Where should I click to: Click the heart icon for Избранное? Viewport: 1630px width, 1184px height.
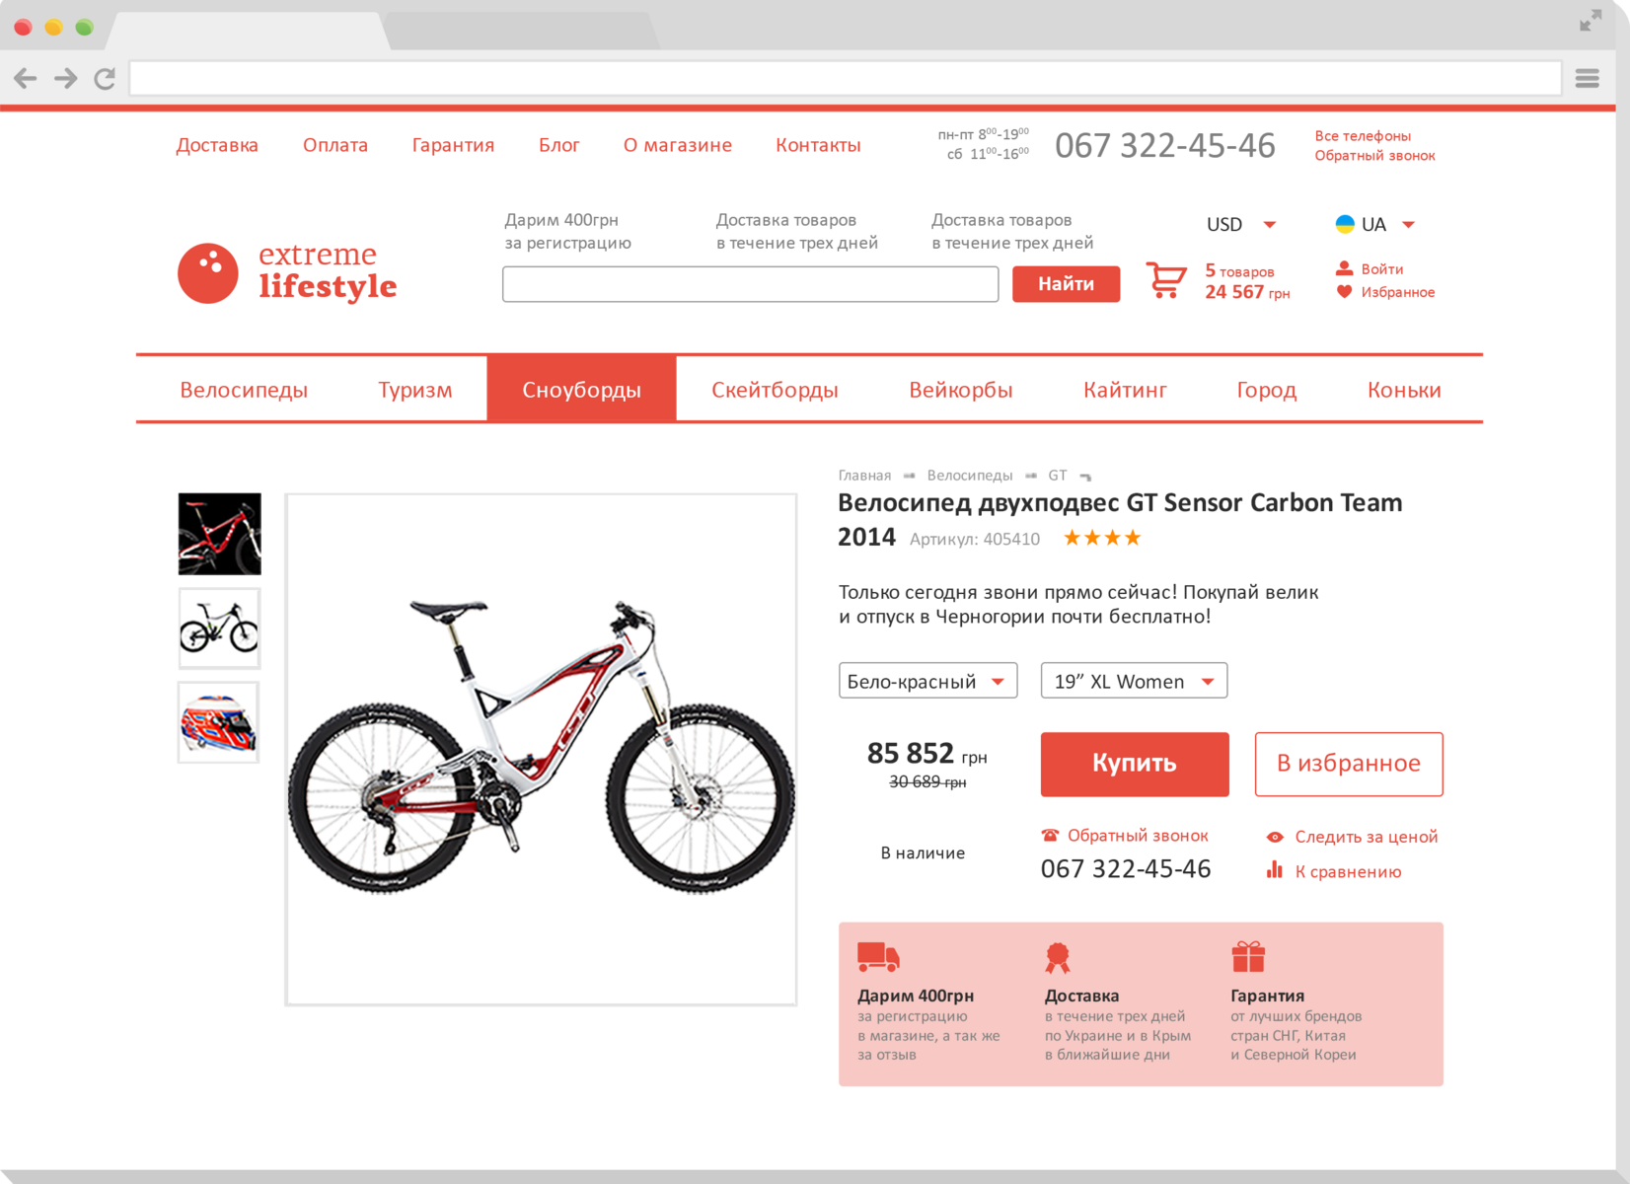tap(1344, 292)
